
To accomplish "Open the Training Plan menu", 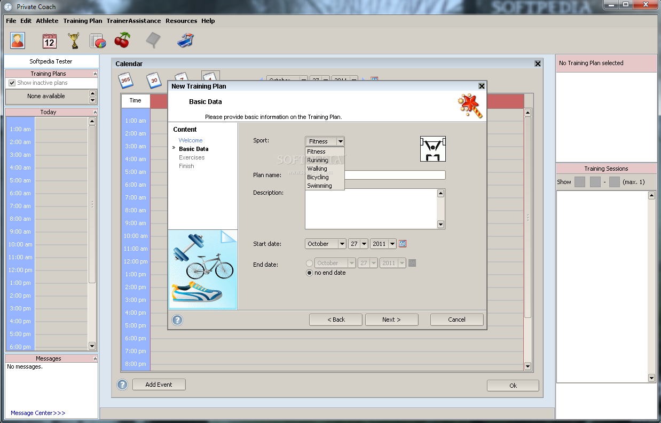I will coord(83,21).
